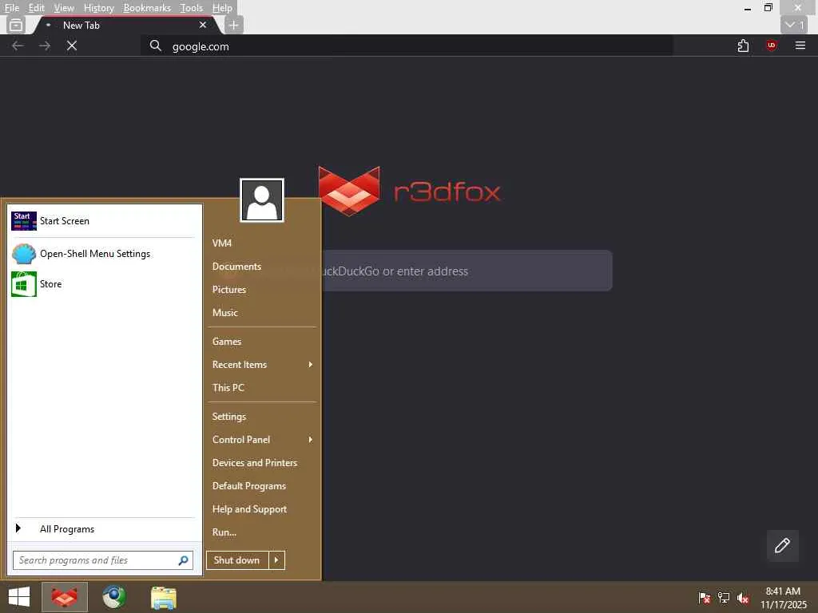Open Music from the Start menu
Image resolution: width=818 pixels, height=613 pixels.
[x=262, y=313]
